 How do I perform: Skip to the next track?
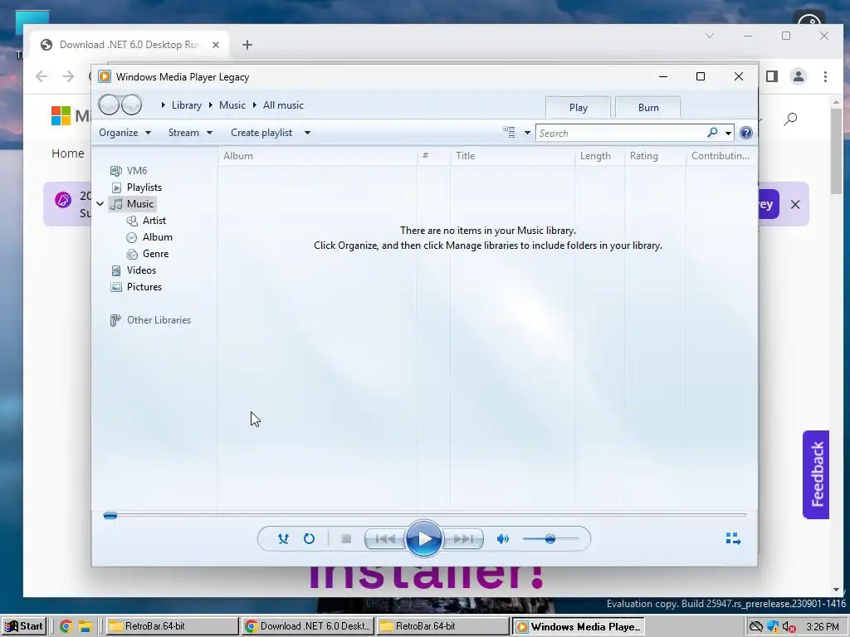tap(463, 538)
